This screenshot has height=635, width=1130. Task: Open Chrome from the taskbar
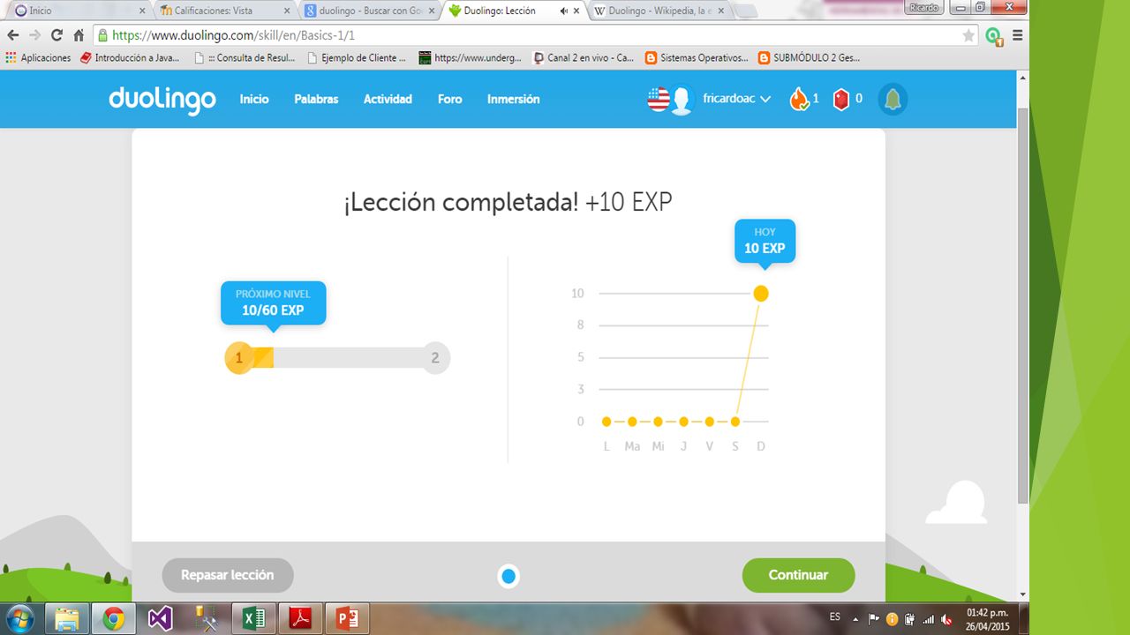[113, 618]
